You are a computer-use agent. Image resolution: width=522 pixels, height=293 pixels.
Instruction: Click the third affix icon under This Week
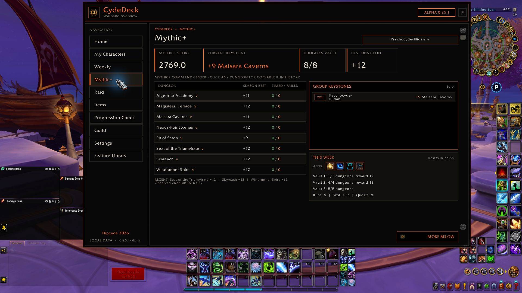pos(350,166)
